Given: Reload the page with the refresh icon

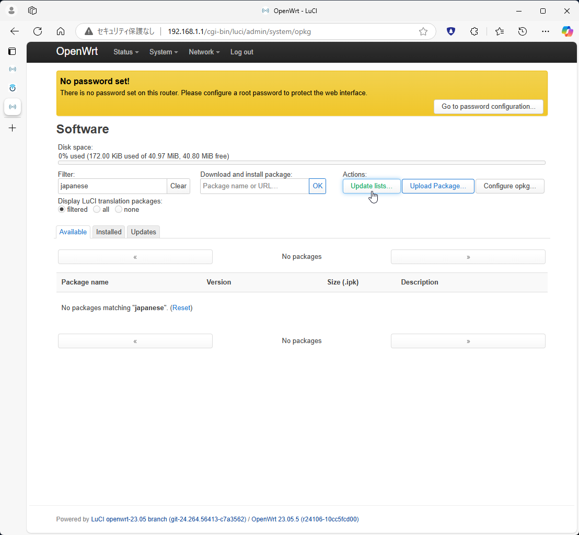Looking at the screenshot, I should point(38,31).
